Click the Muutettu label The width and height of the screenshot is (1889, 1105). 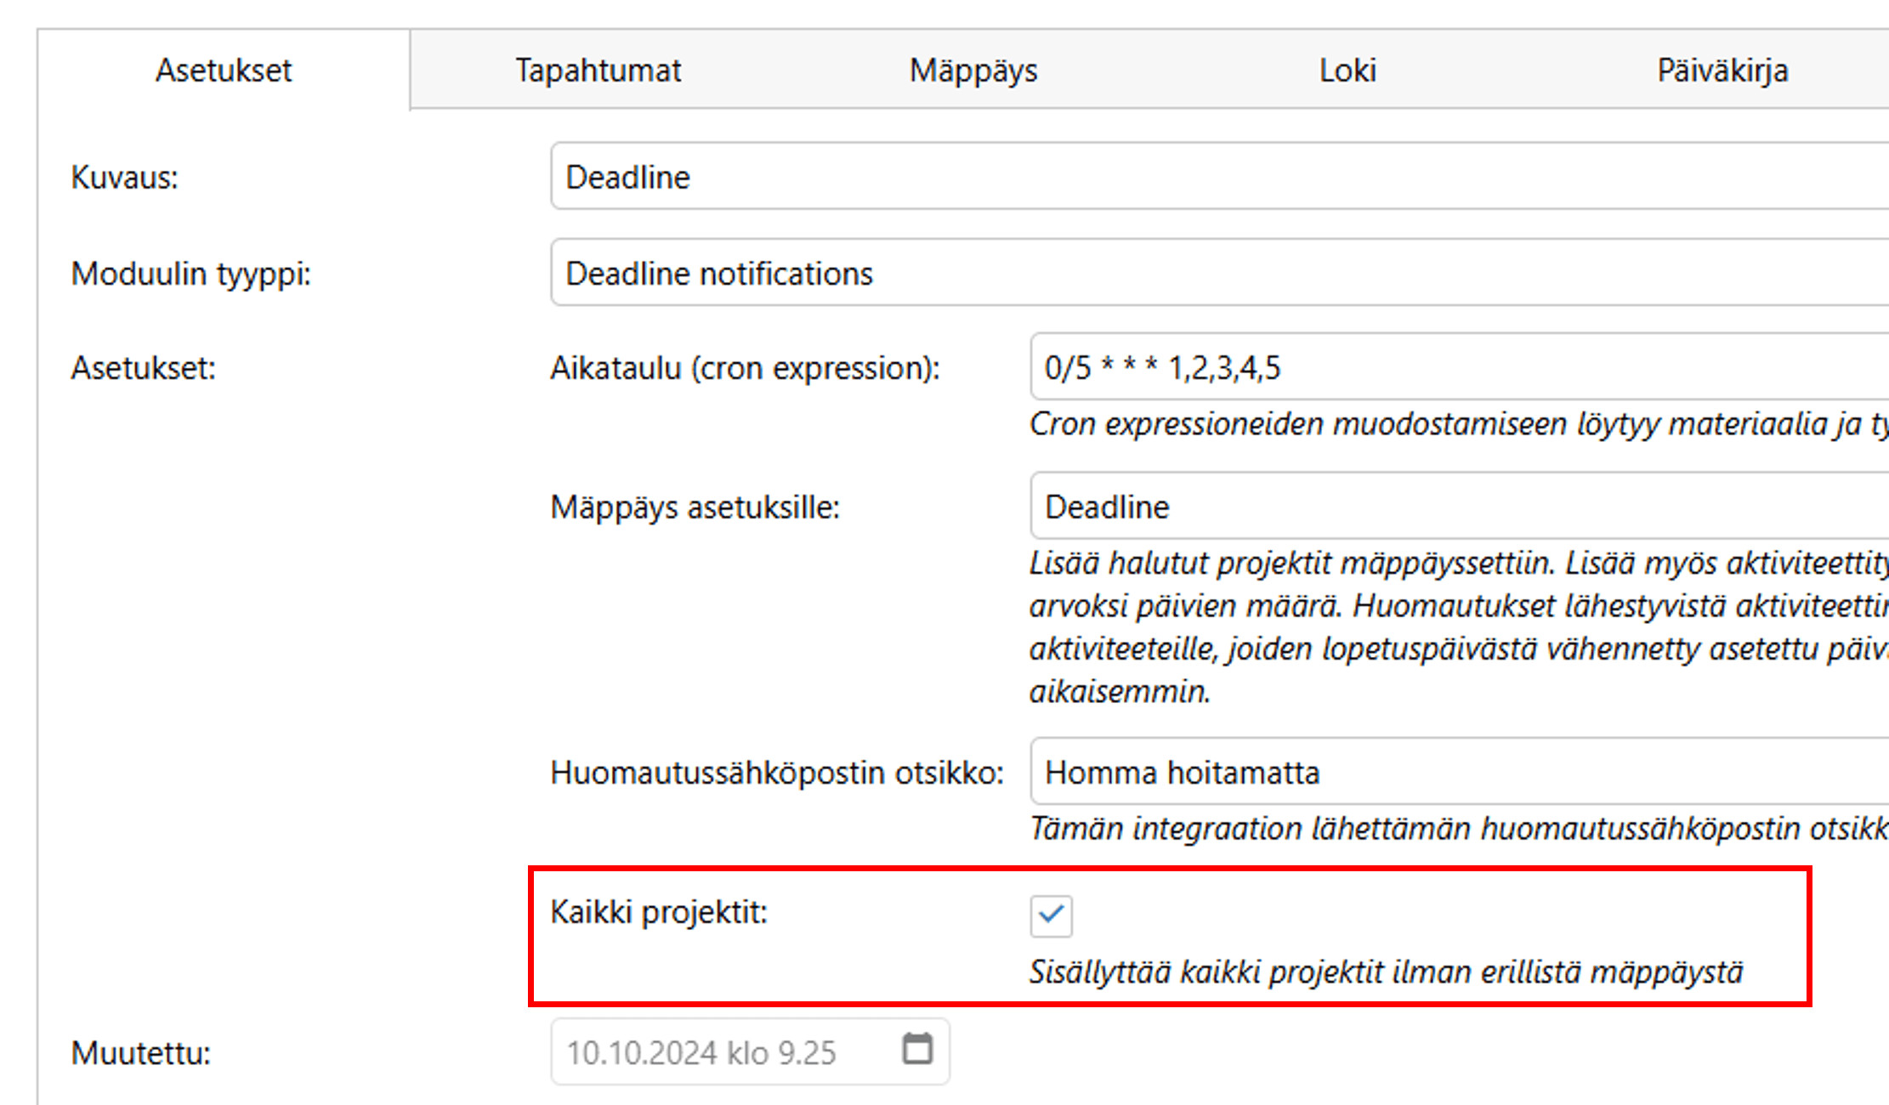141,1053
